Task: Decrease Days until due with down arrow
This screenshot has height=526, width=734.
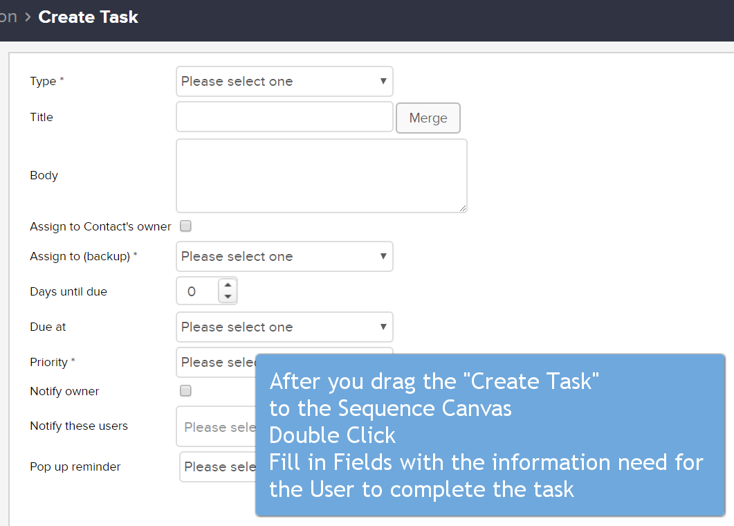Action: (x=228, y=297)
